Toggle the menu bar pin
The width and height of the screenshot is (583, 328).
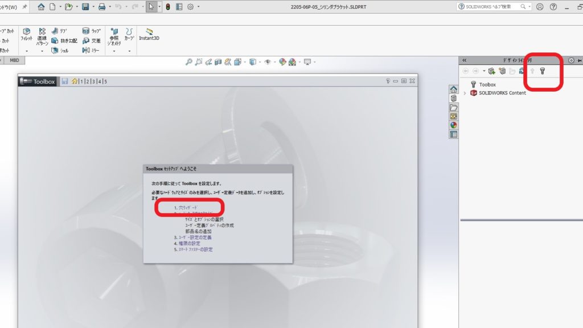(x=24, y=7)
